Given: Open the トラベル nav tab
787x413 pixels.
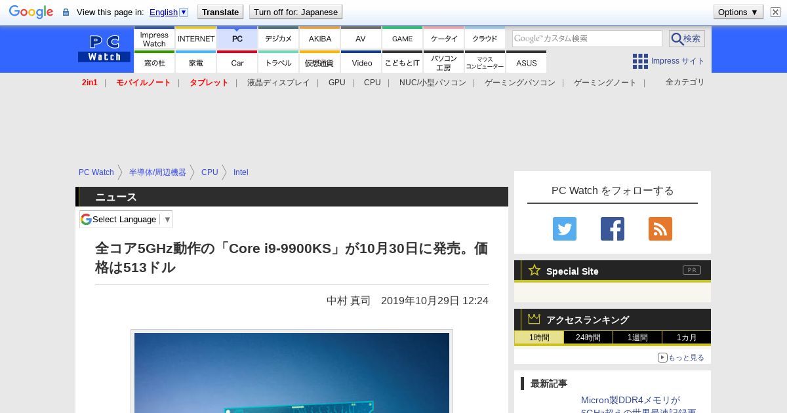Looking at the screenshot, I should pyautogui.click(x=279, y=62).
